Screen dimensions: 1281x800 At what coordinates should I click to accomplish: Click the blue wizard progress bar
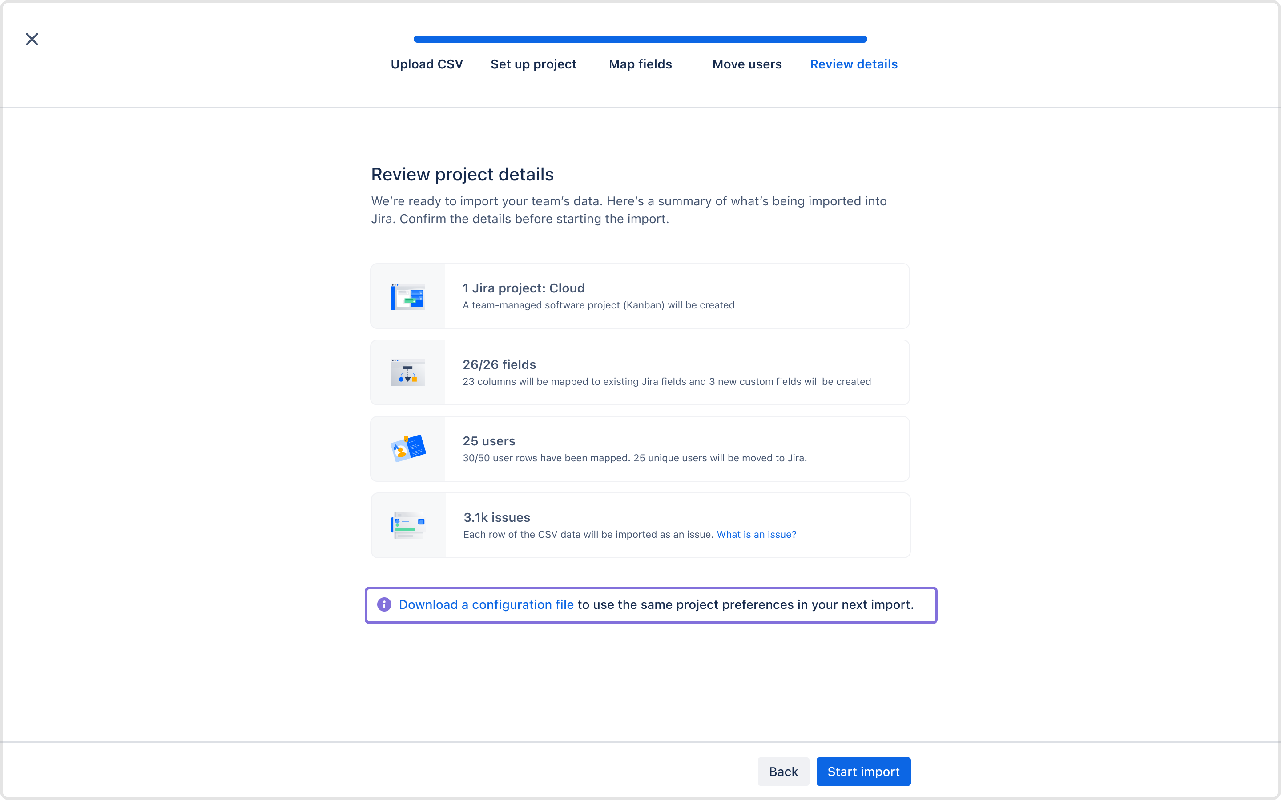point(640,39)
